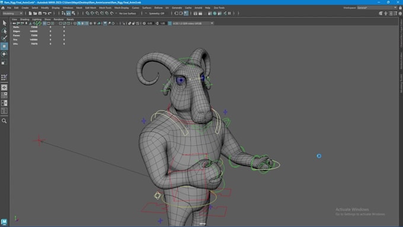Open the Zoo Tools menu
The width and height of the screenshot is (403, 227).
pos(219,8)
